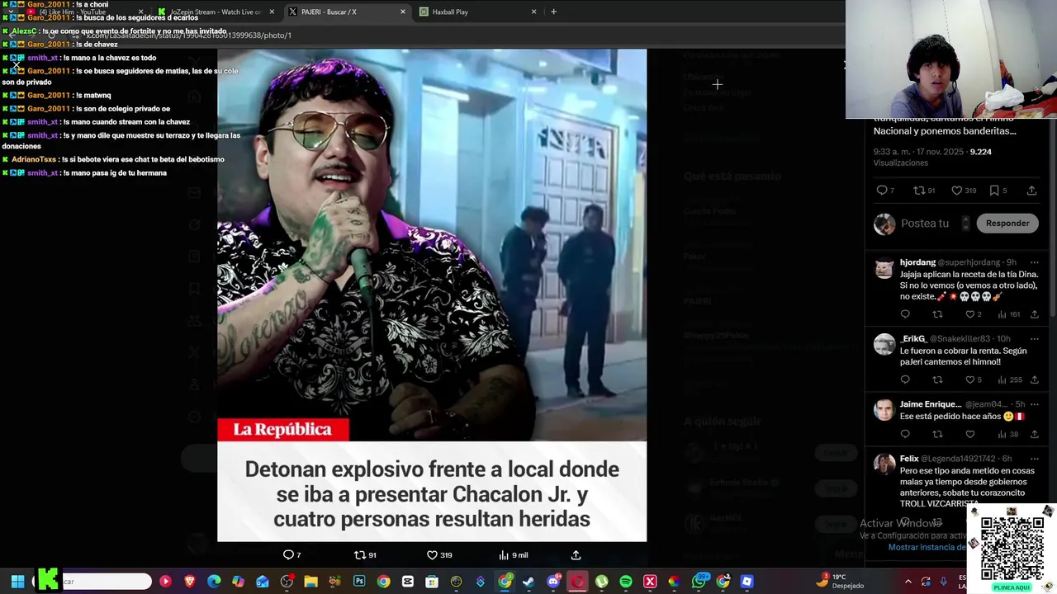Switch to the JoZepin Stream tab
This screenshot has width=1057, height=594.
tap(215, 12)
